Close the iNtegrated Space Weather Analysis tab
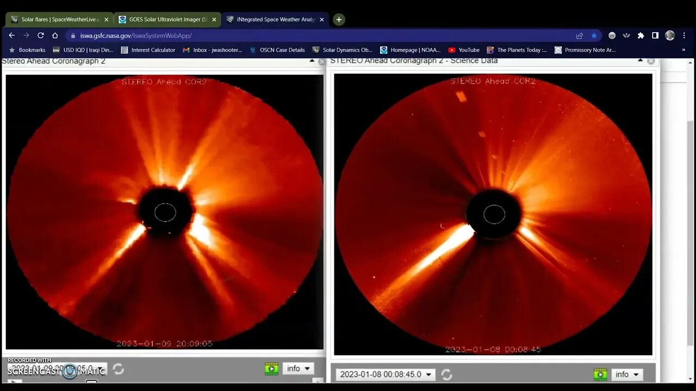 (x=322, y=20)
